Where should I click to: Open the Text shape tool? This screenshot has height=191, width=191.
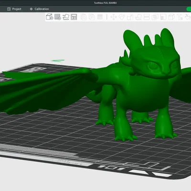pos(180,17)
